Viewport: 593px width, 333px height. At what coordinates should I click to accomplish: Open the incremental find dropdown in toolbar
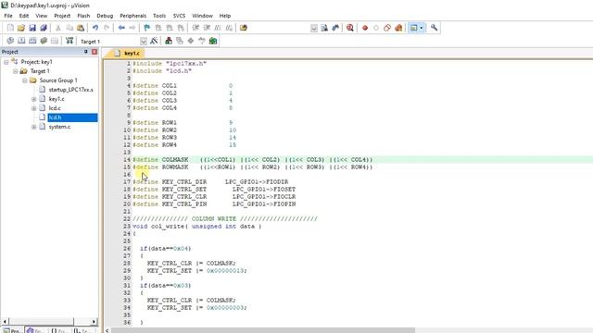314,28
